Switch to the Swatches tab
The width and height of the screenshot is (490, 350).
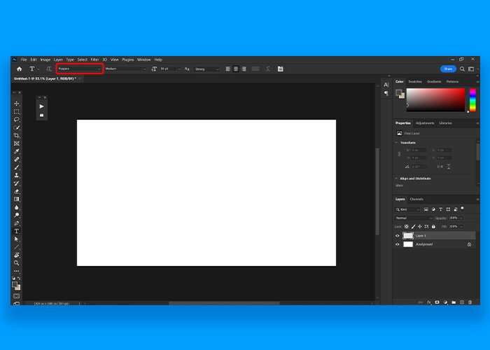(415, 82)
